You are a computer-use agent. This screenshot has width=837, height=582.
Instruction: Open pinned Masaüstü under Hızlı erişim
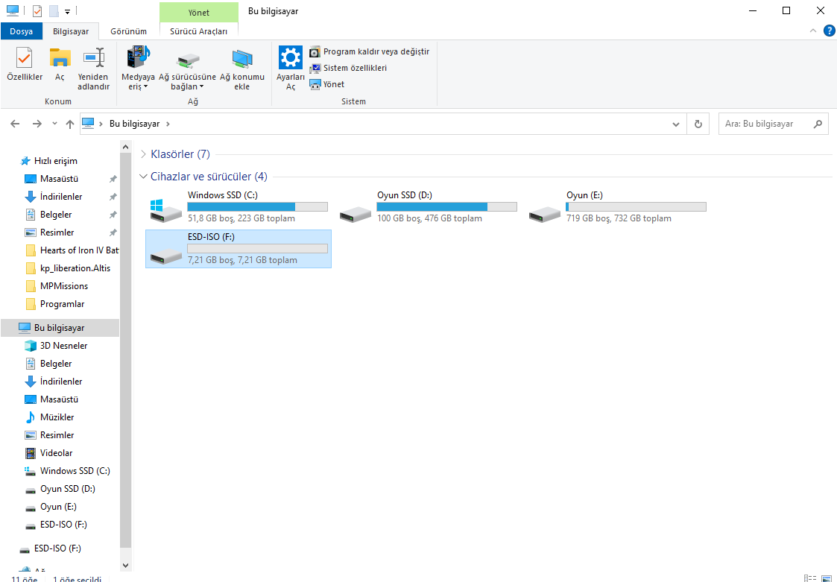pyautogui.click(x=59, y=179)
